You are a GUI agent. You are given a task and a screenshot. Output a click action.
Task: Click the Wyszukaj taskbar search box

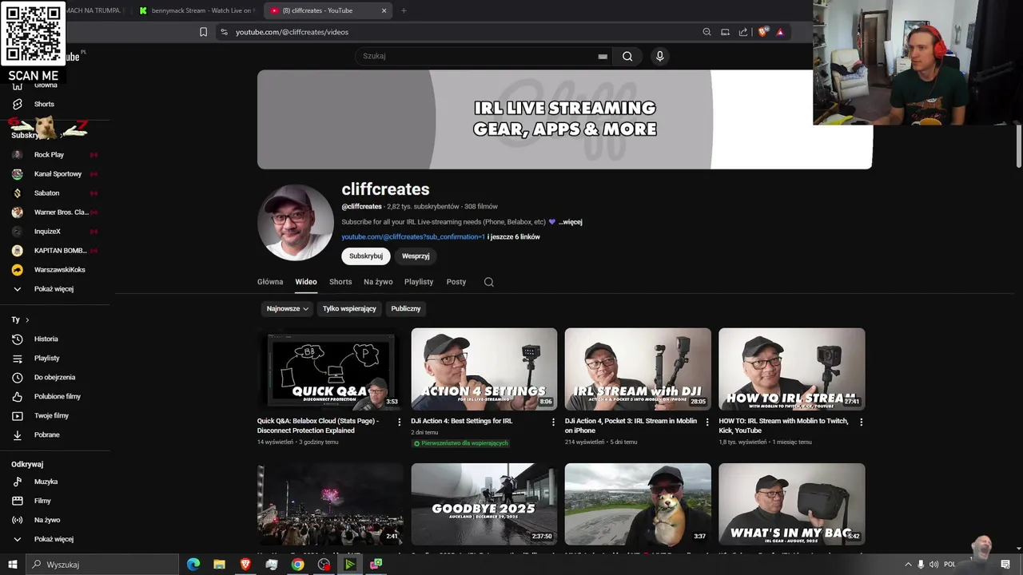click(x=104, y=565)
